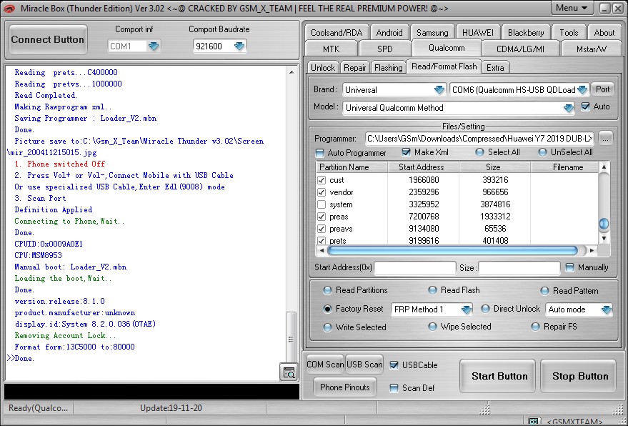The height and width of the screenshot is (426, 628).
Task: Open the Tools tab
Action: (569, 32)
